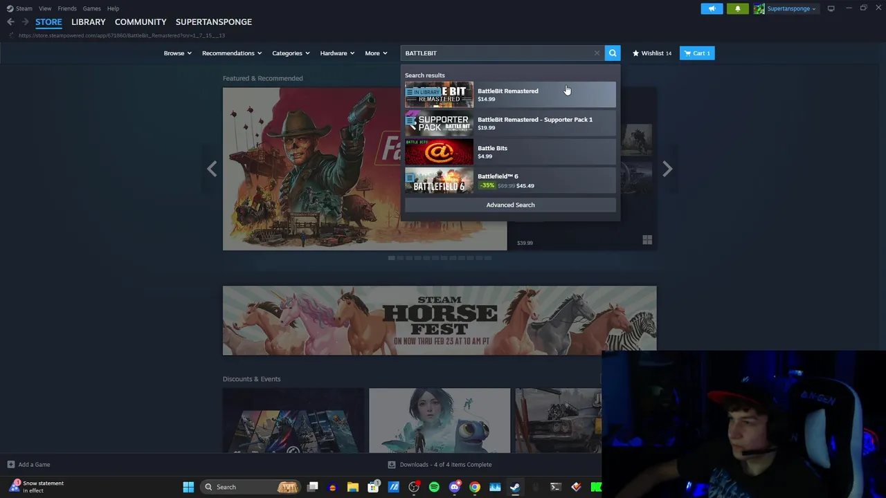The height and width of the screenshot is (498, 886).
Task: Show previous featured game carousel arrow
Action: pyautogui.click(x=212, y=169)
